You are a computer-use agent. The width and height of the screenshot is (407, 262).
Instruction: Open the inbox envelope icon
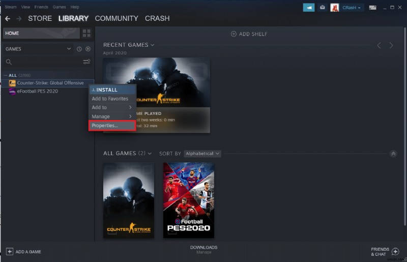323,8
